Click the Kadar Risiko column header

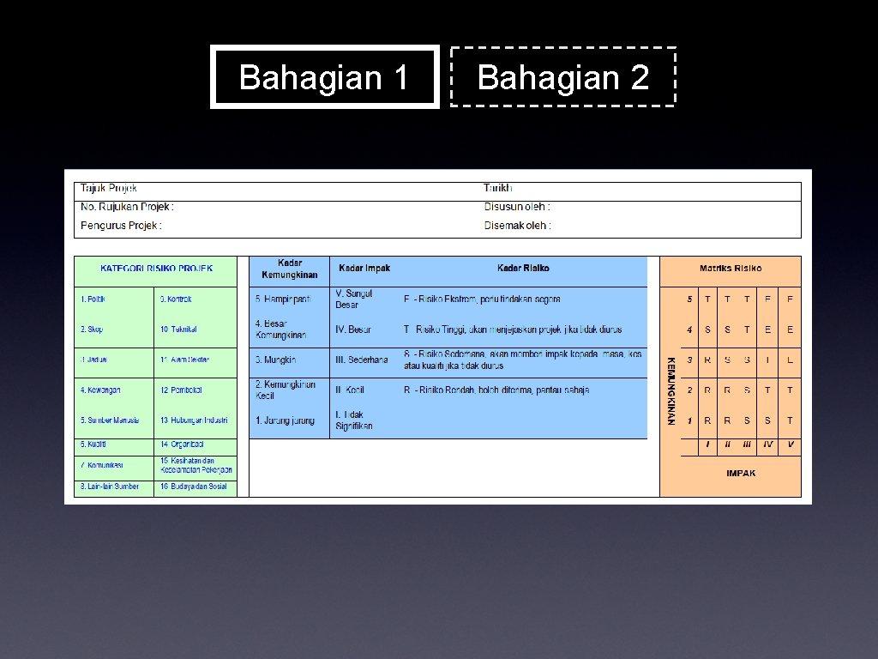[523, 269]
